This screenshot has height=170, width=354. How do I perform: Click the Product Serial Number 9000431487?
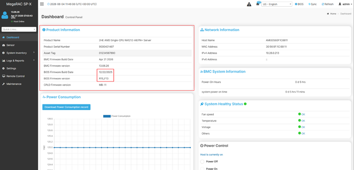[106, 47]
